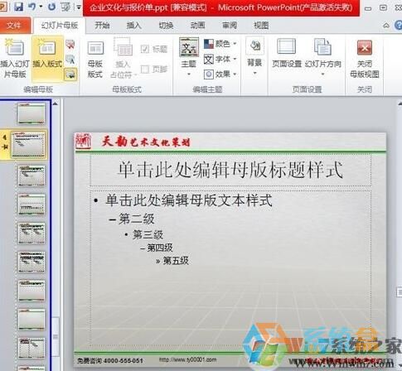Click the Preserve master icon in Edit Master group
Viewport: 402px width, 371px height.
pos(70,75)
